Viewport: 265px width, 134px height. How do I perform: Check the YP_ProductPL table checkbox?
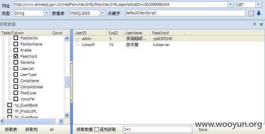10,111
